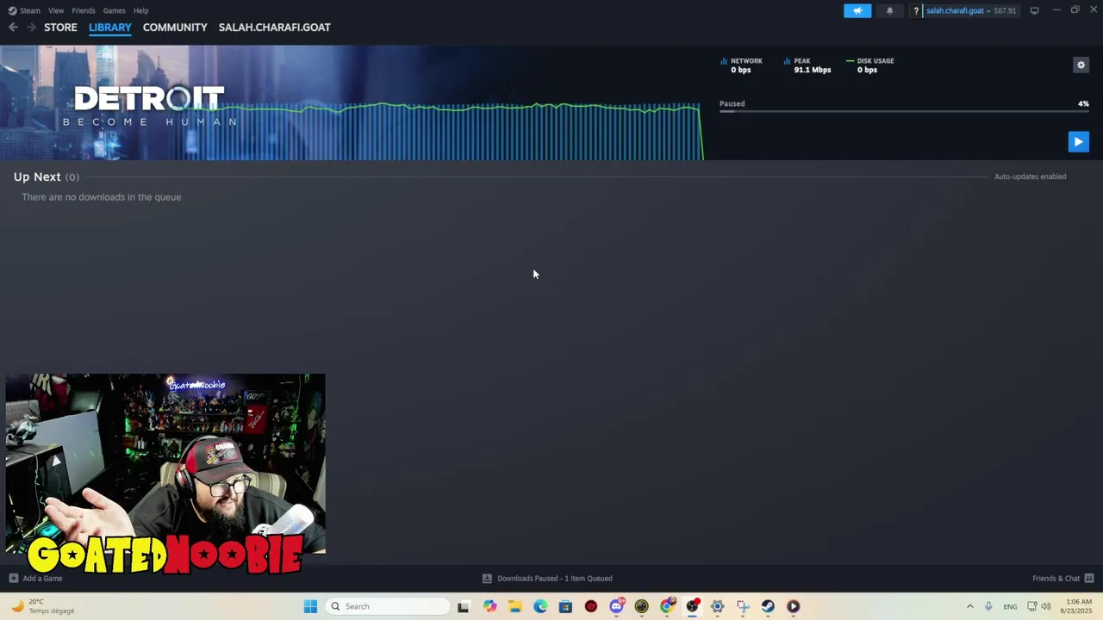Open the Windows Start menu
Screen dimensions: 1103x620
click(310, 606)
